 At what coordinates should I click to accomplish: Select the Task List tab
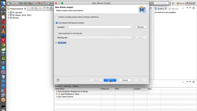click(173, 9)
